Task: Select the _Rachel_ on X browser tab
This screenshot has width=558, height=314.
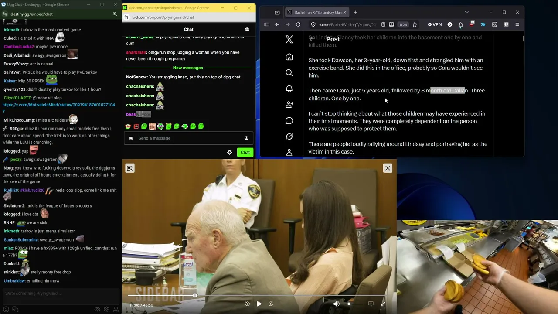Action: [x=316, y=12]
